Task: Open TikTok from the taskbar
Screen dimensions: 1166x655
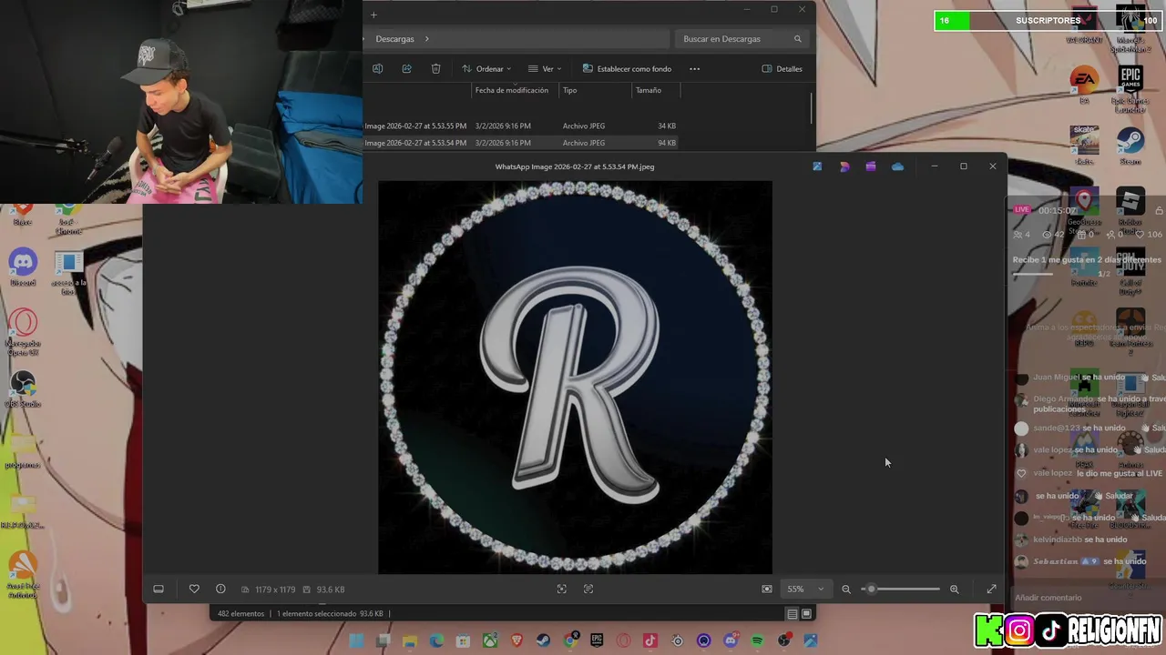Action: click(x=650, y=641)
